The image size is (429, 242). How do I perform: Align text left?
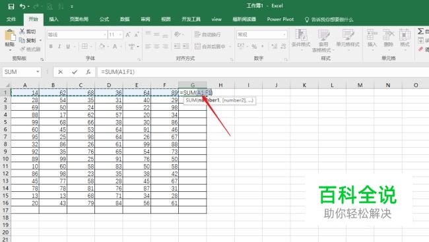click(x=148, y=46)
